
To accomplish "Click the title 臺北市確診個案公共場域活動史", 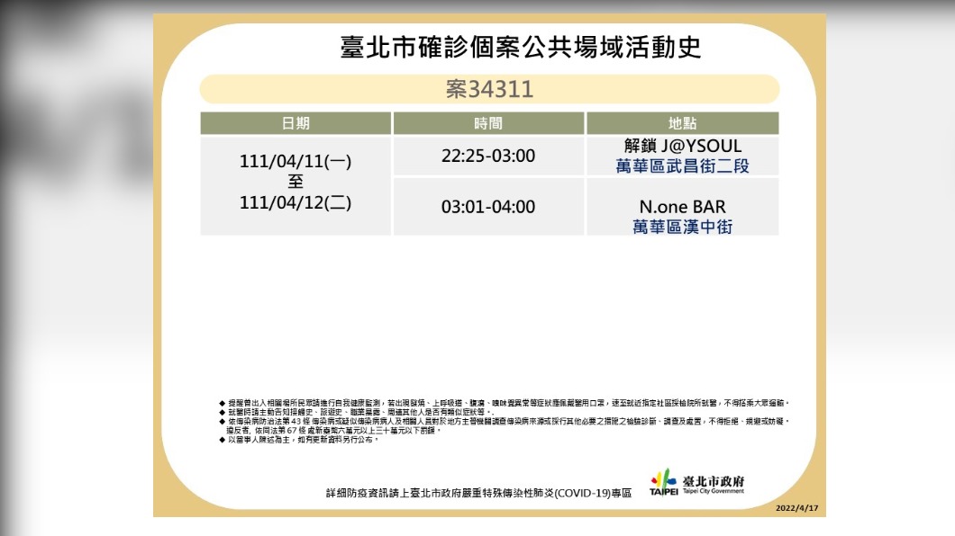I will coord(520,47).
